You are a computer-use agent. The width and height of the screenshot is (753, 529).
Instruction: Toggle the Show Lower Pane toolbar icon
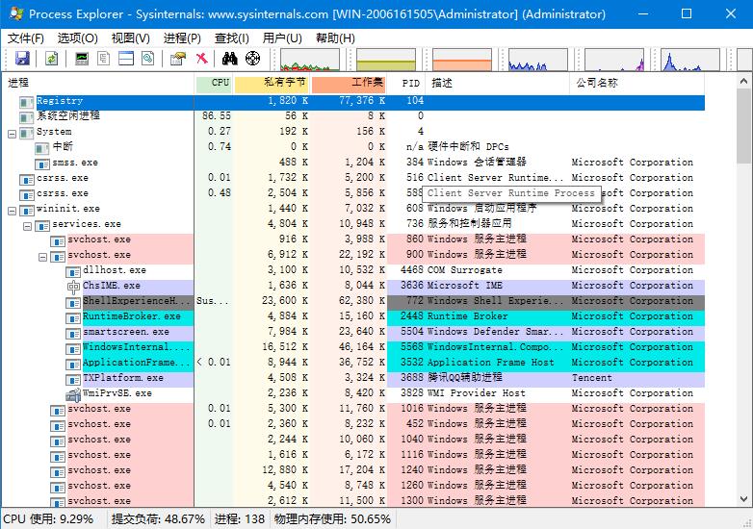pos(126,59)
